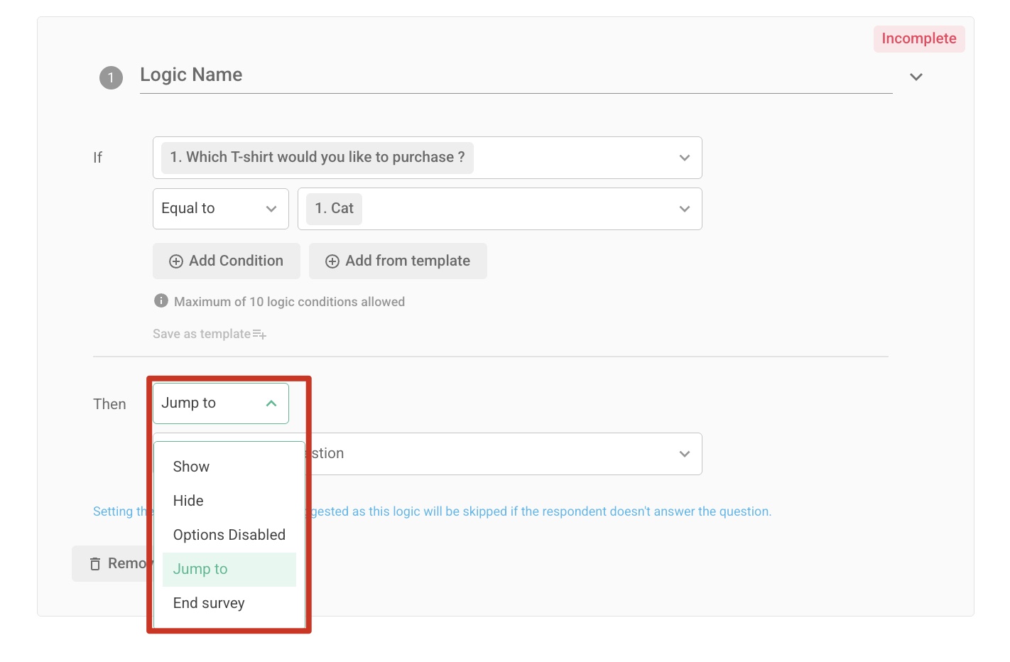Click the plus icon on Add from template
The height and width of the screenshot is (662, 1010).
click(332, 261)
